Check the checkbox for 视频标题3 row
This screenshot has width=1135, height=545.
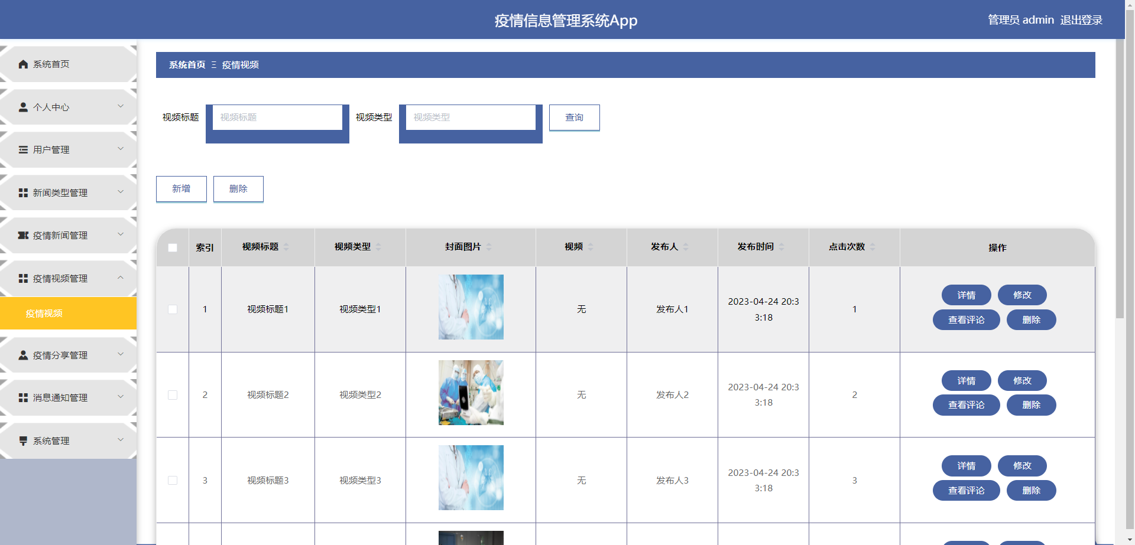[x=173, y=480]
